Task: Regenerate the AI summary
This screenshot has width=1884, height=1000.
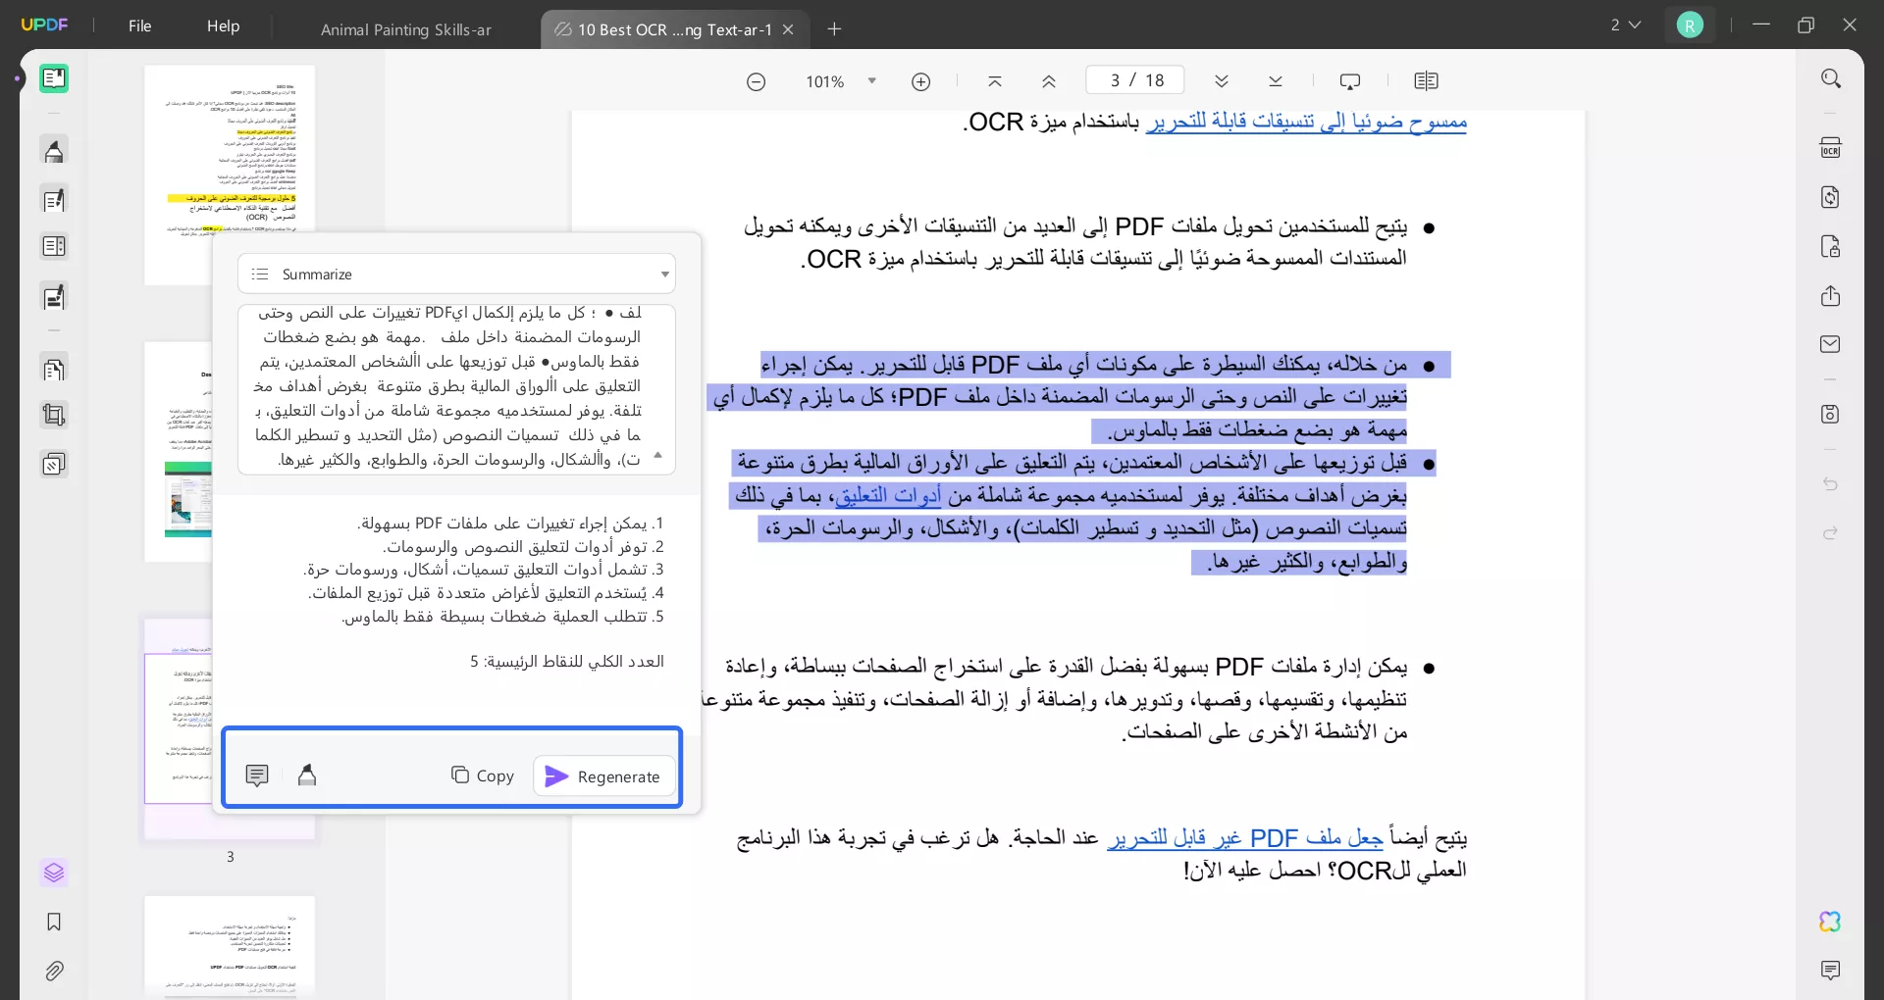Action: click(603, 775)
